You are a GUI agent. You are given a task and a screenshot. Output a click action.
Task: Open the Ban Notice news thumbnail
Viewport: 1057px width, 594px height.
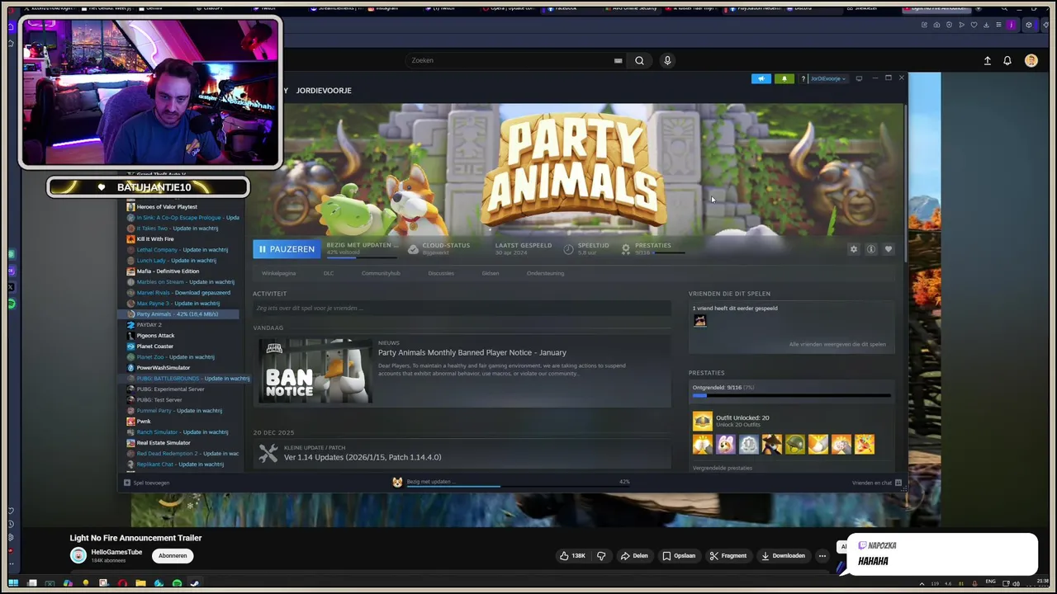pos(315,371)
